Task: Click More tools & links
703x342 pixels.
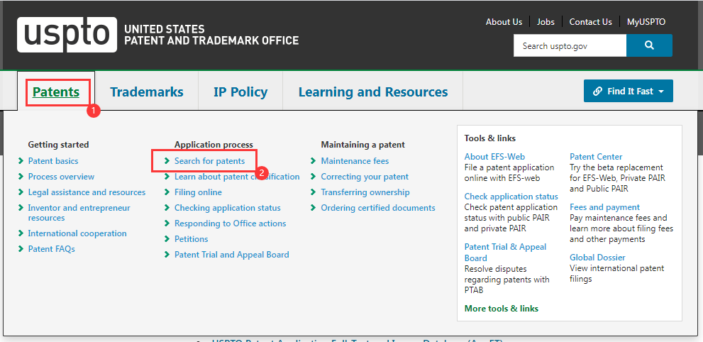Action: point(501,309)
